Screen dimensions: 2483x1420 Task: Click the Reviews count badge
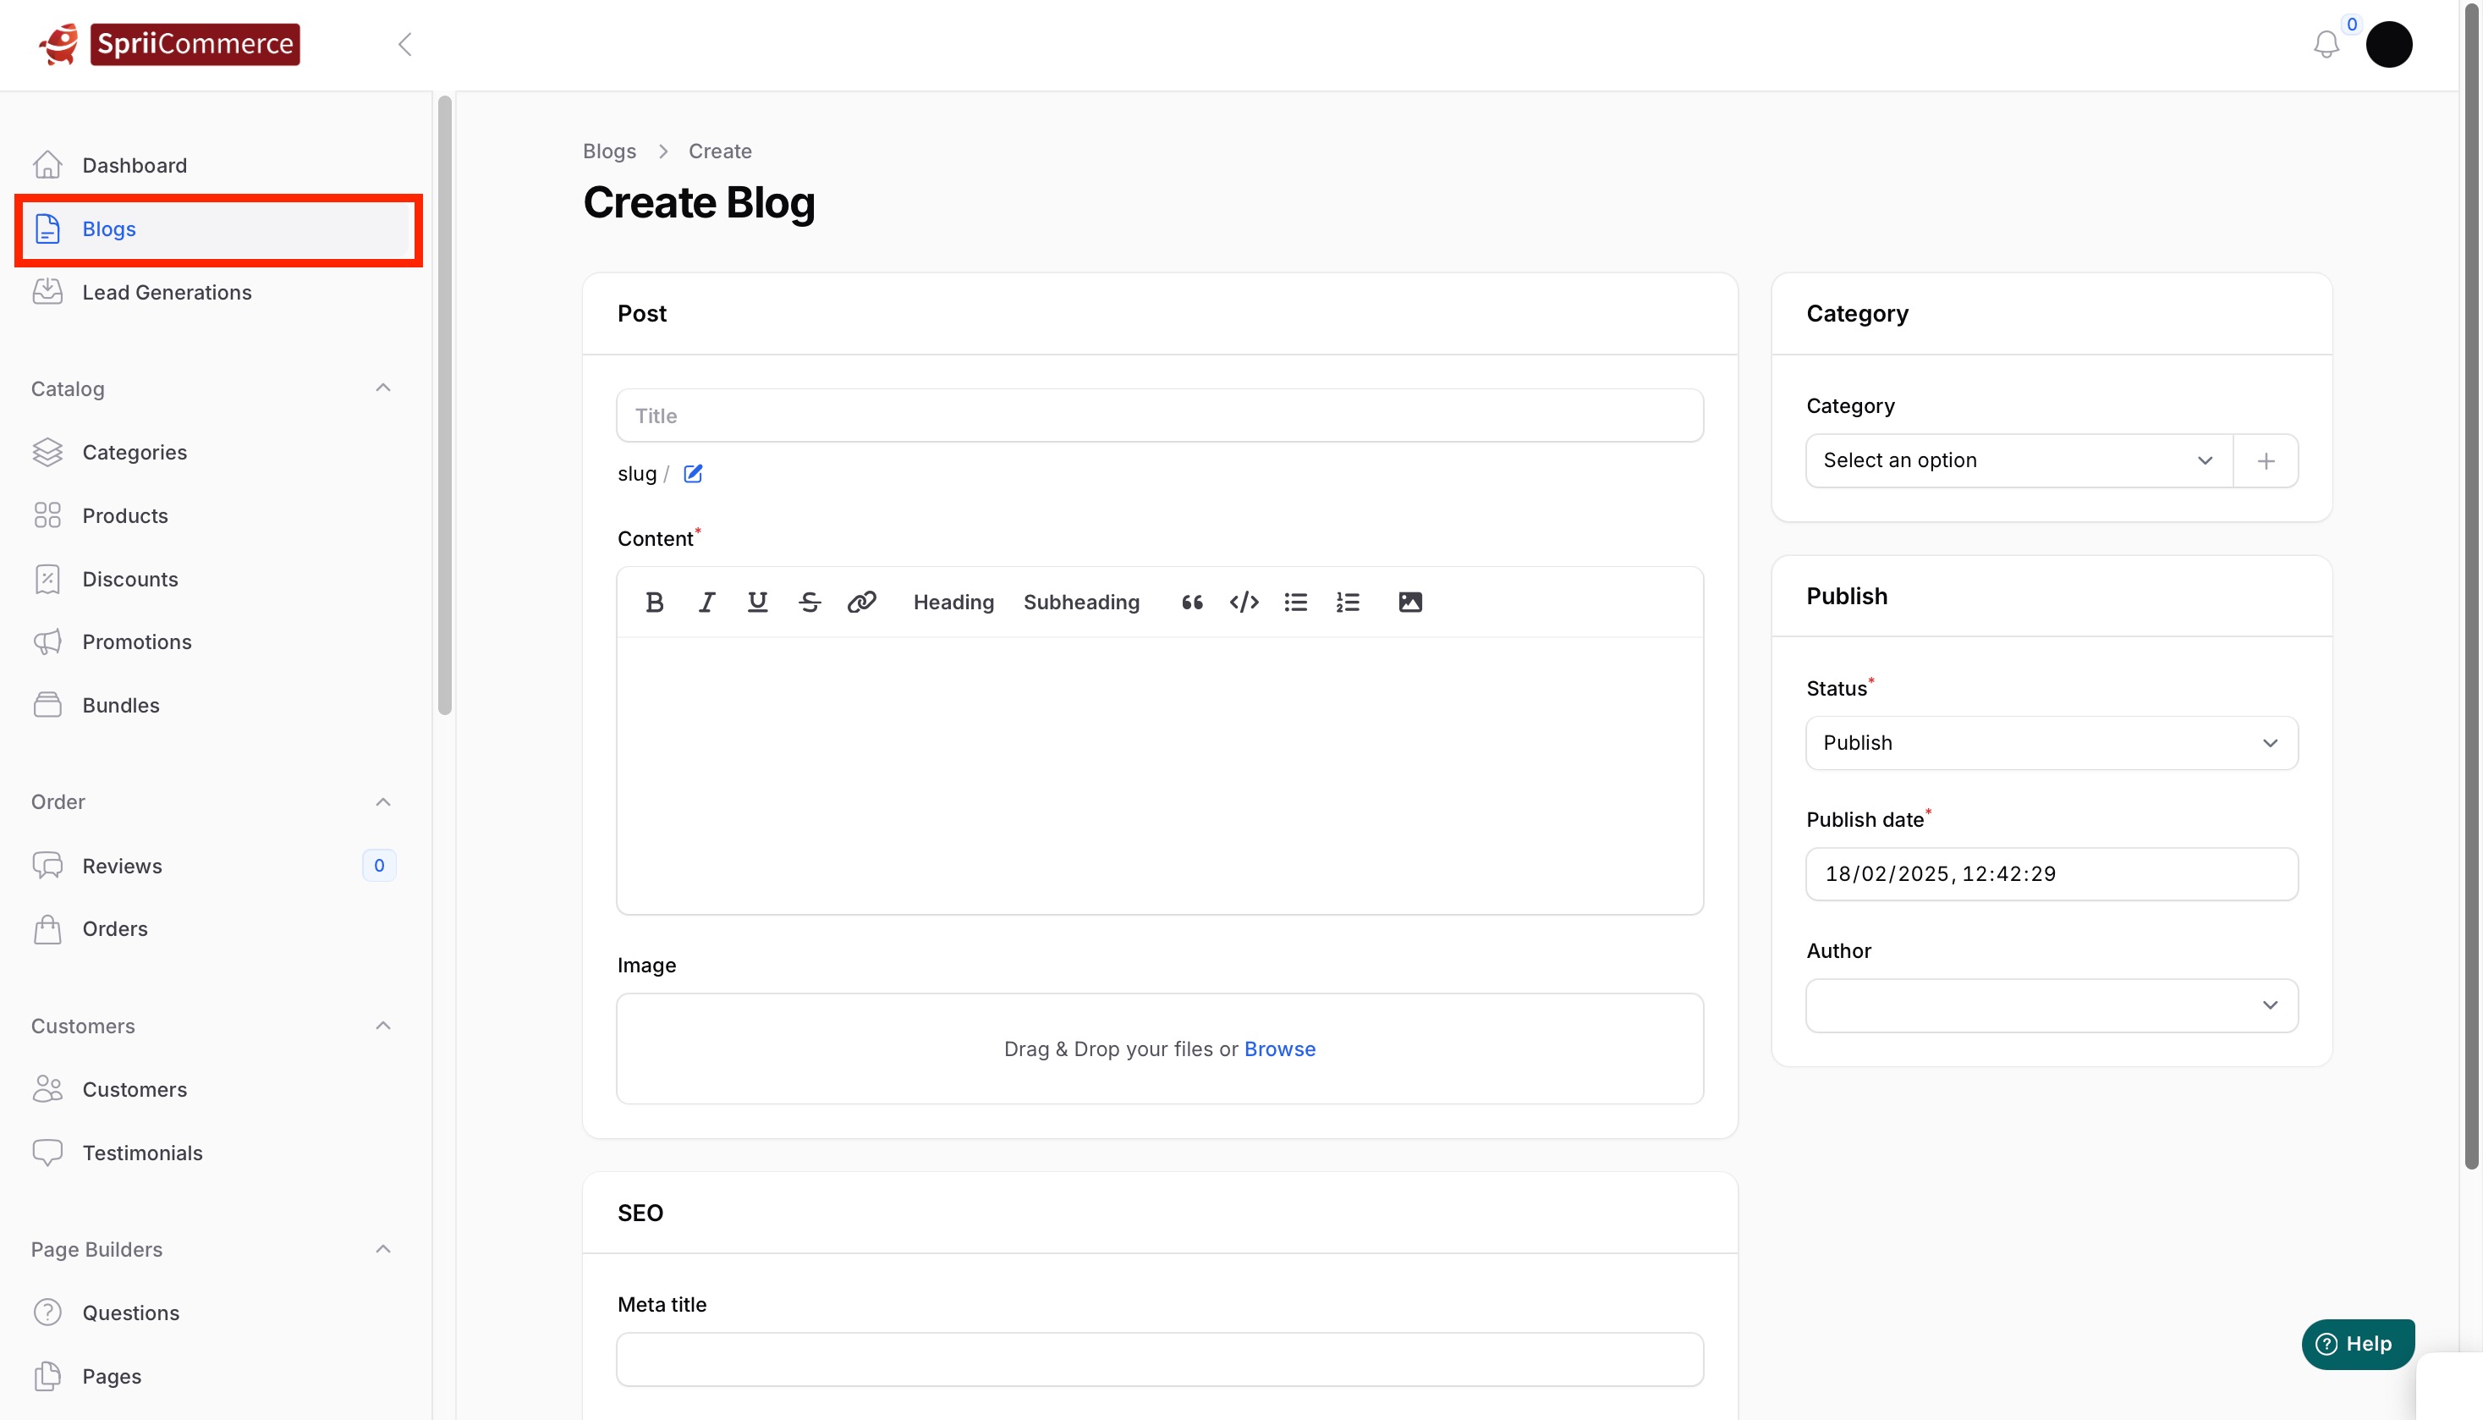coord(379,866)
